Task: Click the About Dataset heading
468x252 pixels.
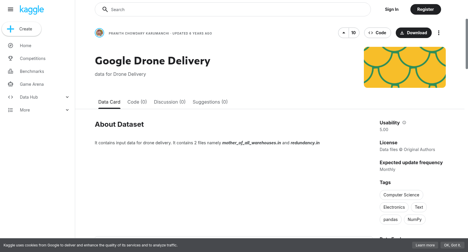Action: pyautogui.click(x=119, y=124)
